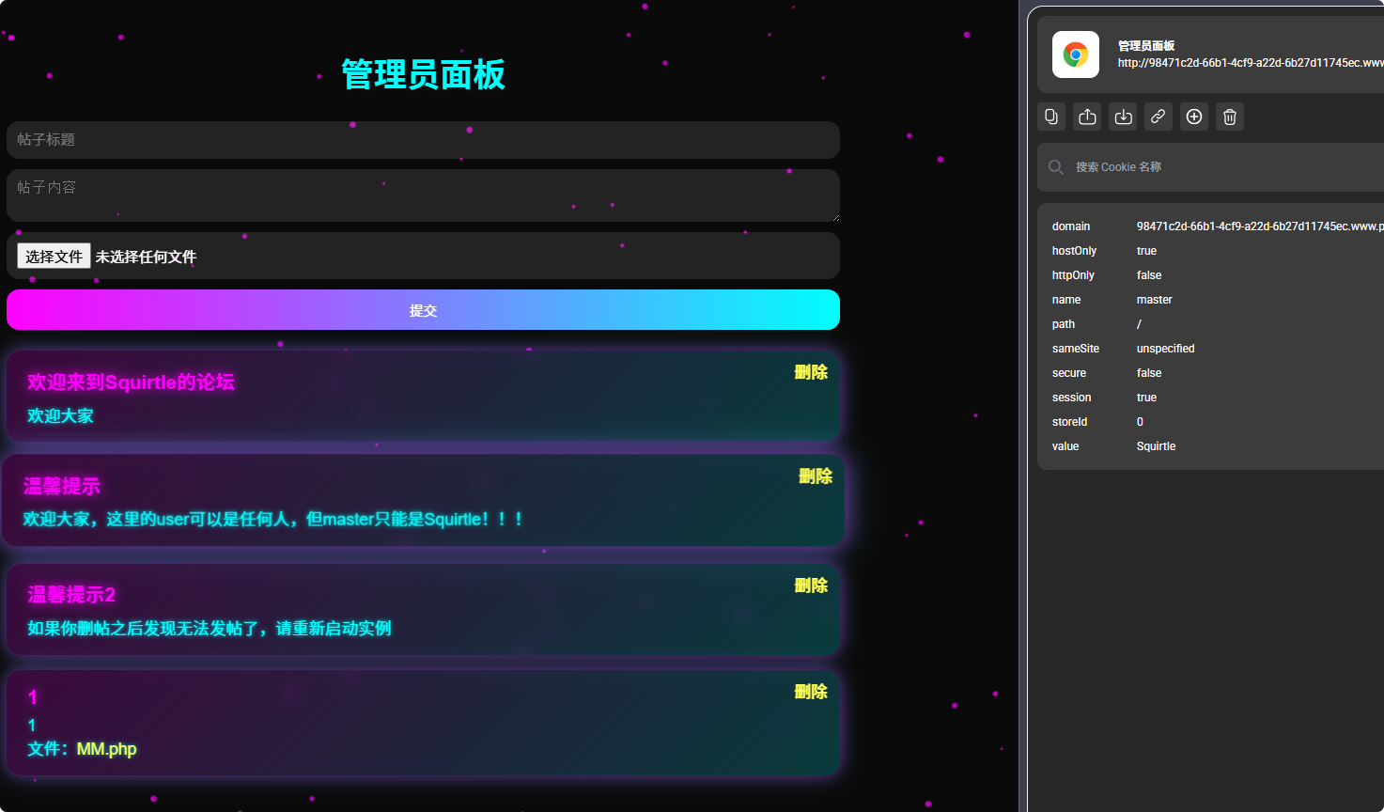
Task: Click the path value slash
Action: coord(1139,324)
